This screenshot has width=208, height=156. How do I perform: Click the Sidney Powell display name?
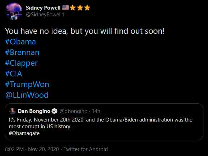click(43, 8)
